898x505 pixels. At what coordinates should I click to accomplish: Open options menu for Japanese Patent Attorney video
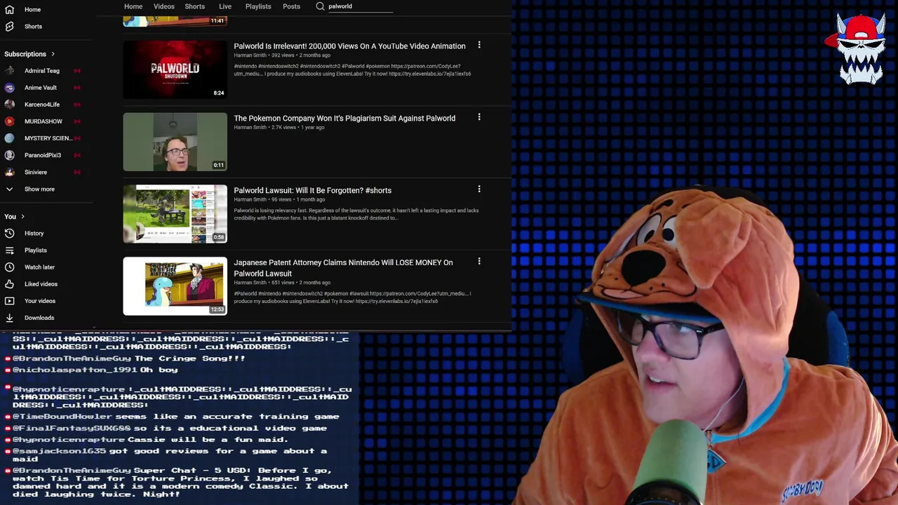[479, 262]
